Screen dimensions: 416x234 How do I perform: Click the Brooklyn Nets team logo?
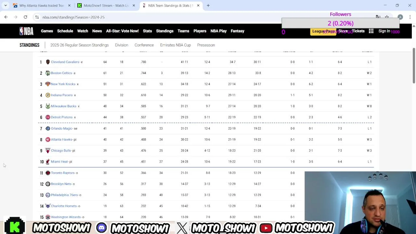point(48,184)
